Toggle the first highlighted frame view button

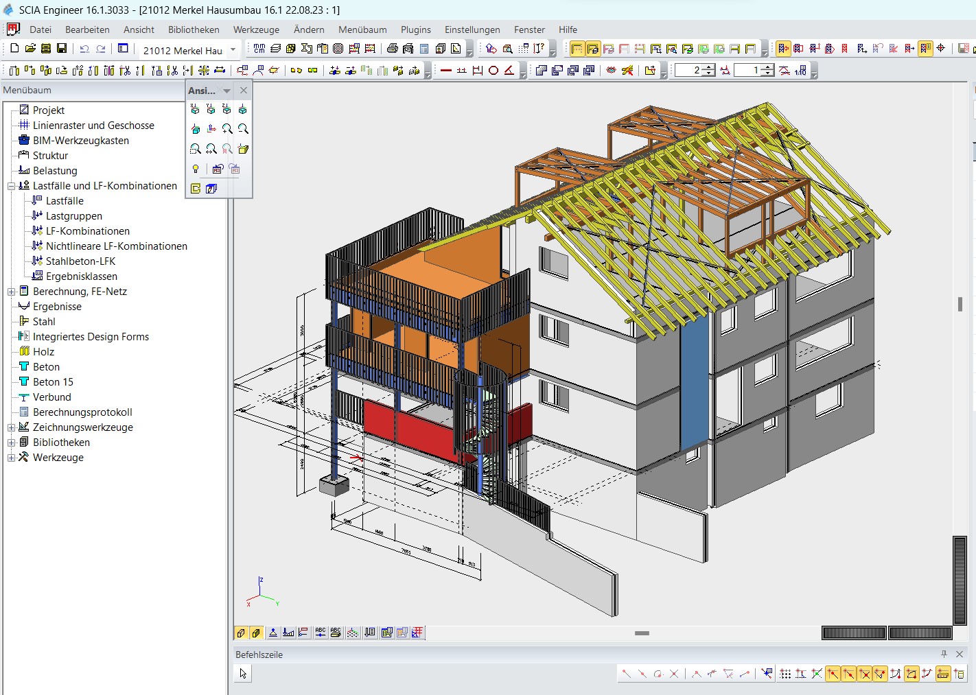point(577,49)
